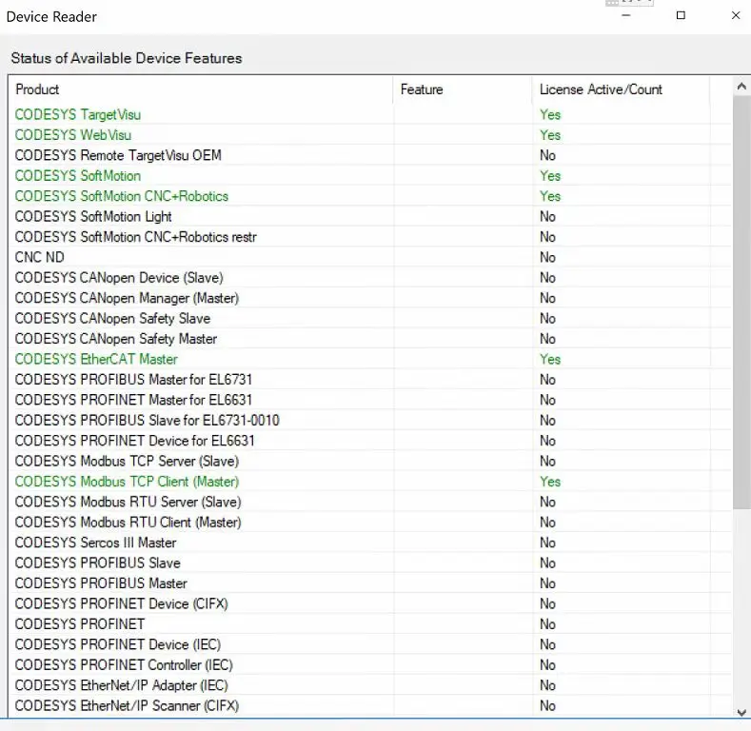Select CODESYS Sercos III Master row
The width and height of the screenshot is (751, 731).
(369, 543)
